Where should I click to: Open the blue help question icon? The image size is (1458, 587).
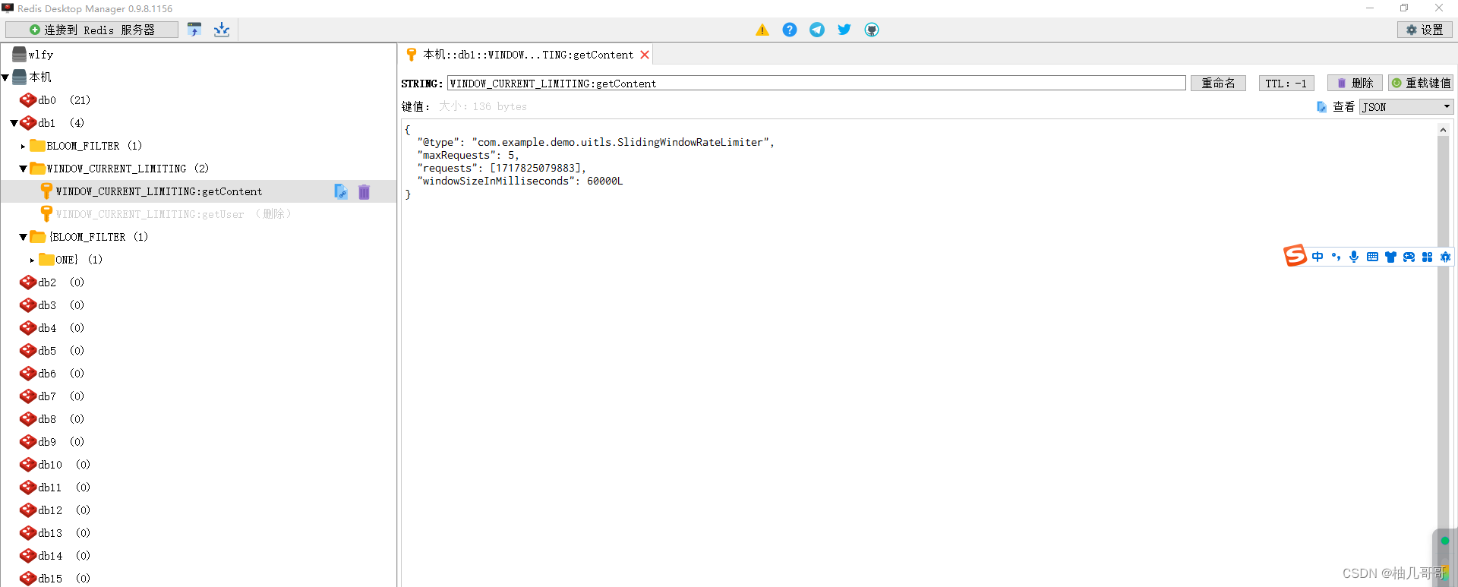point(790,30)
